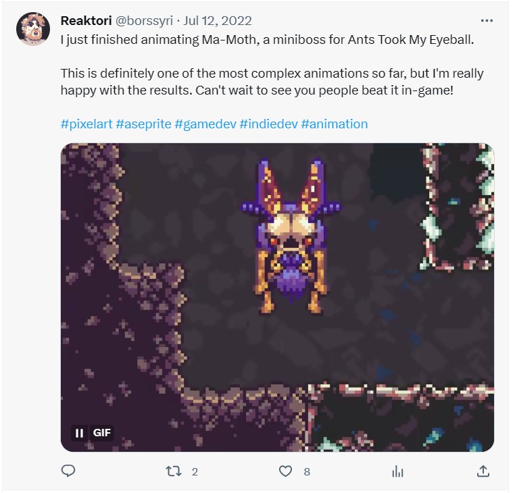Open the Reaktori display name
The height and width of the screenshot is (493, 515).
pos(87,21)
